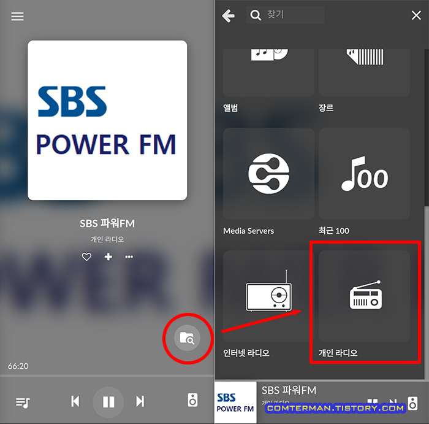Screen dimensions: 429x424
Task: Click the Media Servers label text
Action: (248, 231)
